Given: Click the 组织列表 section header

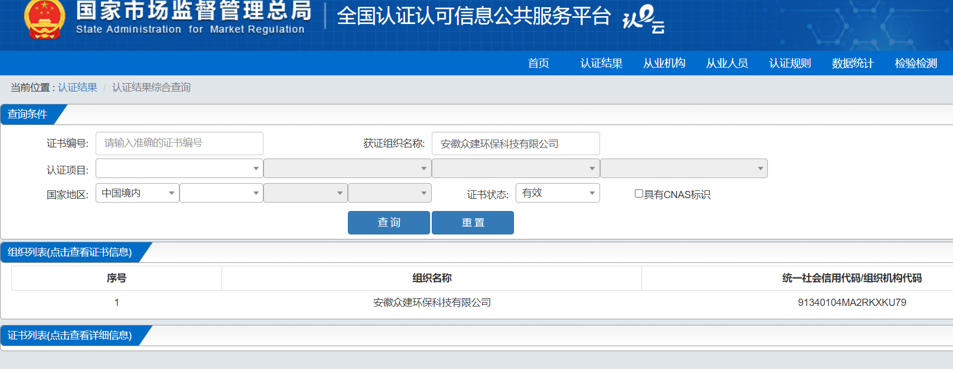Looking at the screenshot, I should (70, 252).
